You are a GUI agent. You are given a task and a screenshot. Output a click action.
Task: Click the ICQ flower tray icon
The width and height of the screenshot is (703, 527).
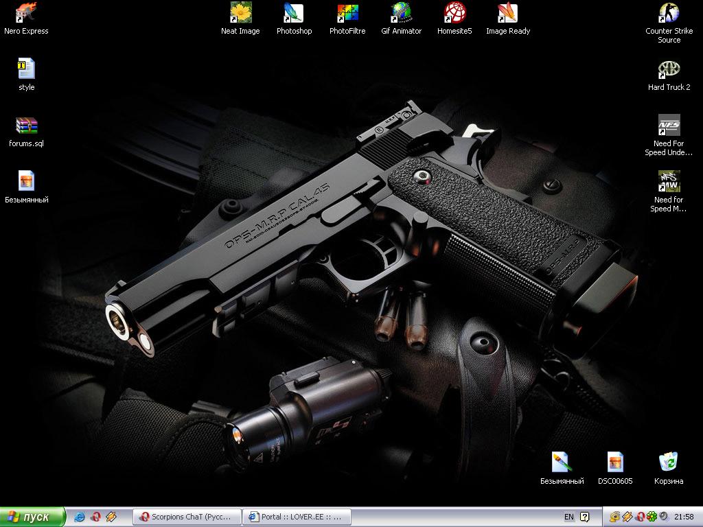pyautogui.click(x=652, y=517)
